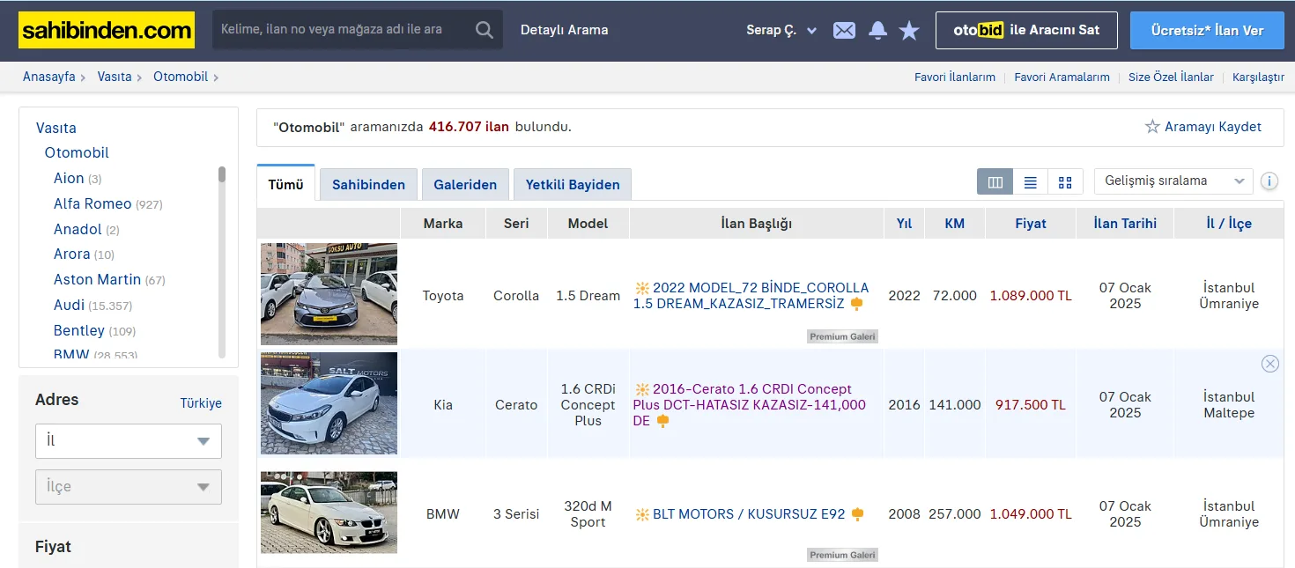The height and width of the screenshot is (568, 1295).
Task: Click the orange badge icon on BLT MOTORS title
Action: coord(857,514)
